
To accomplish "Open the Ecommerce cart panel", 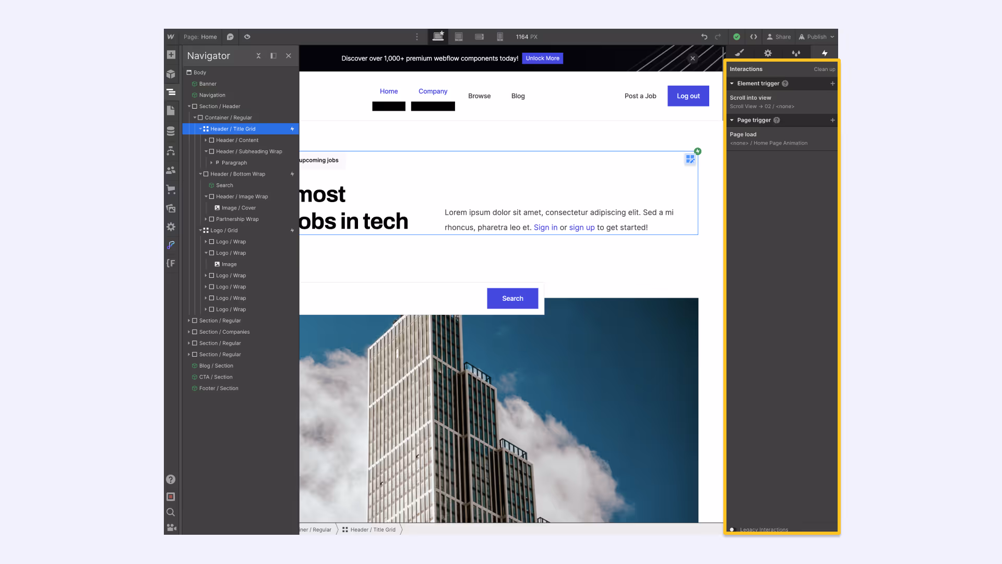I will pos(171,189).
